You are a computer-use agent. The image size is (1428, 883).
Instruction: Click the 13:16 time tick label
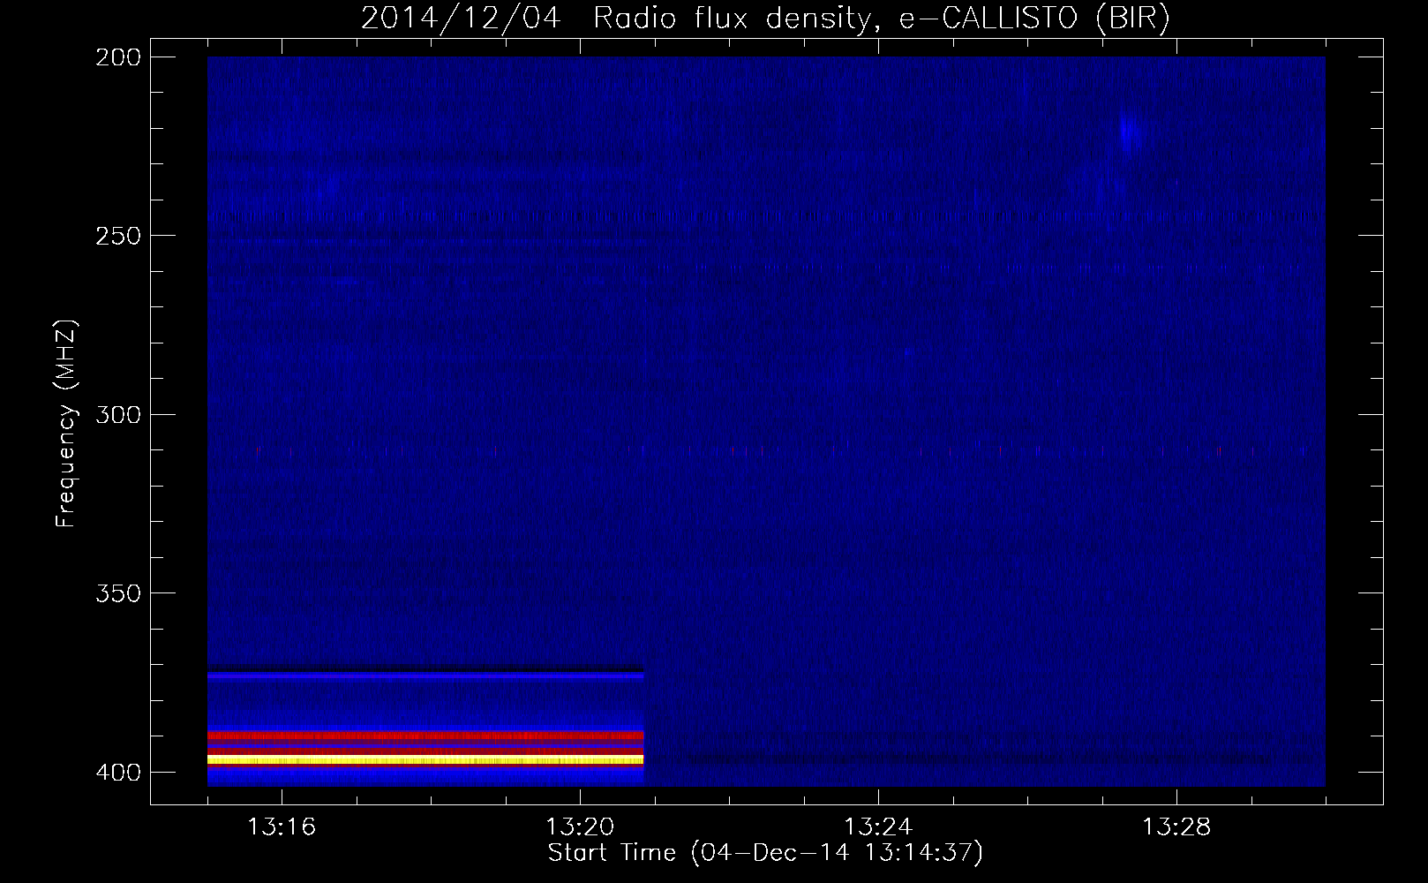tap(282, 827)
